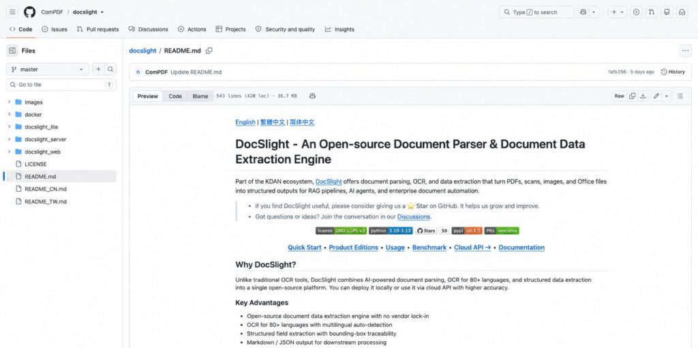Select the Code view of the file
Viewport: 698px width, 348px height.
coord(175,96)
